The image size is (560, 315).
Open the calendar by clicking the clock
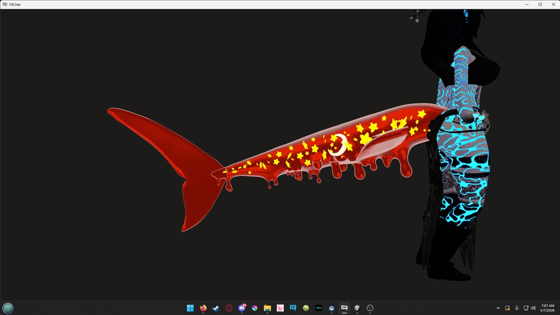click(547, 308)
